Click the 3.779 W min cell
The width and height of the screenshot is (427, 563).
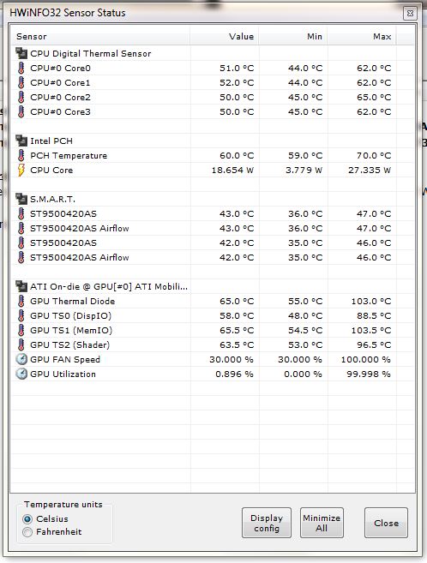(x=304, y=171)
